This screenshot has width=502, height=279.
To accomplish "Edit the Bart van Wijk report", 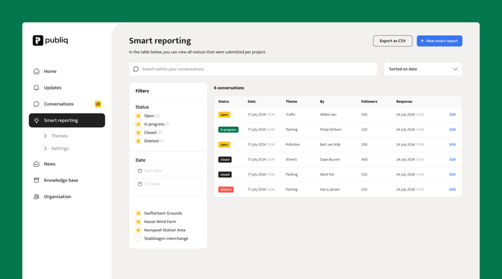I will (x=453, y=145).
